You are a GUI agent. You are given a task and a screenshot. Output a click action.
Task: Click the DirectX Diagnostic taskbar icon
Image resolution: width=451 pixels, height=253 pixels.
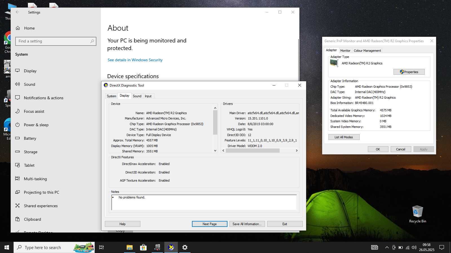click(x=171, y=247)
